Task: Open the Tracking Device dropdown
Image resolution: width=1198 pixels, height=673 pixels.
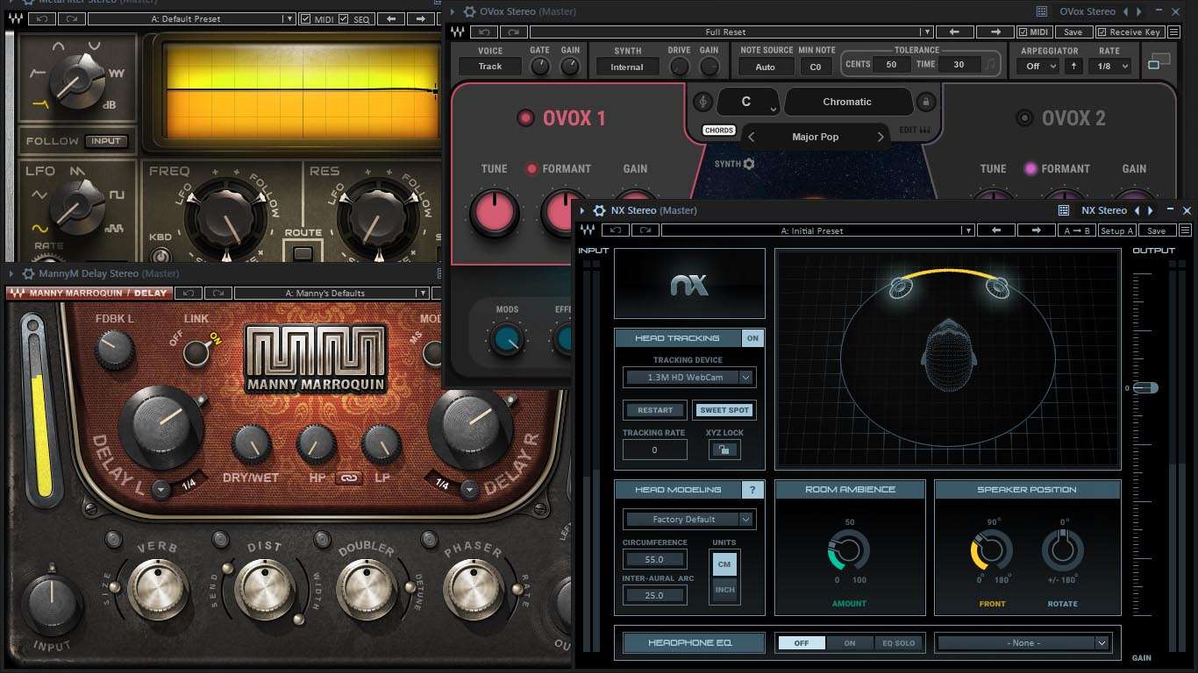Action: [689, 378]
